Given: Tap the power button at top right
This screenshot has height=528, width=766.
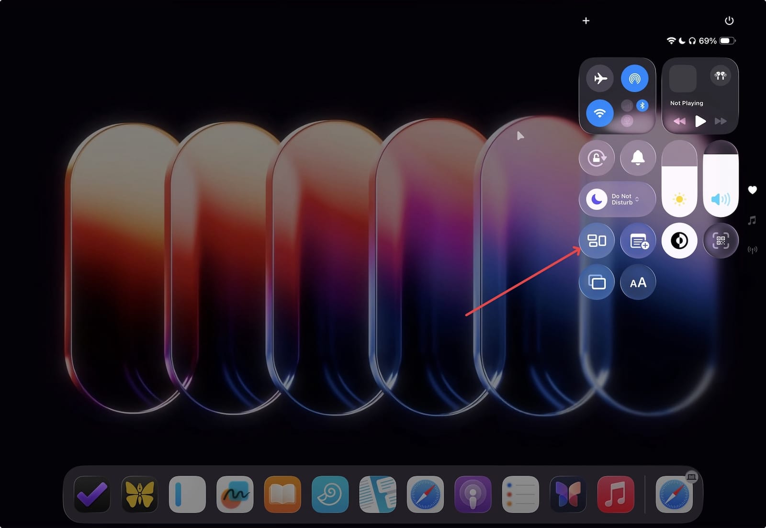Looking at the screenshot, I should click(730, 21).
